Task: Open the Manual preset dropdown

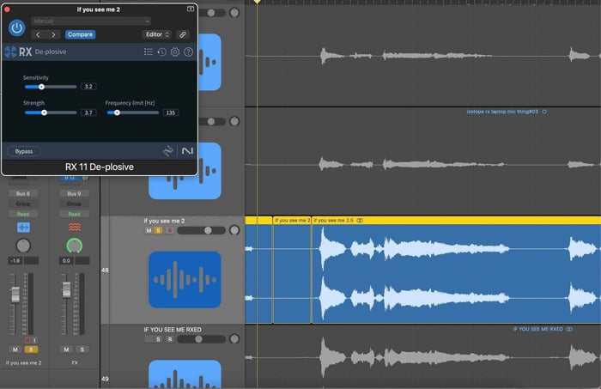Action: tap(91, 21)
